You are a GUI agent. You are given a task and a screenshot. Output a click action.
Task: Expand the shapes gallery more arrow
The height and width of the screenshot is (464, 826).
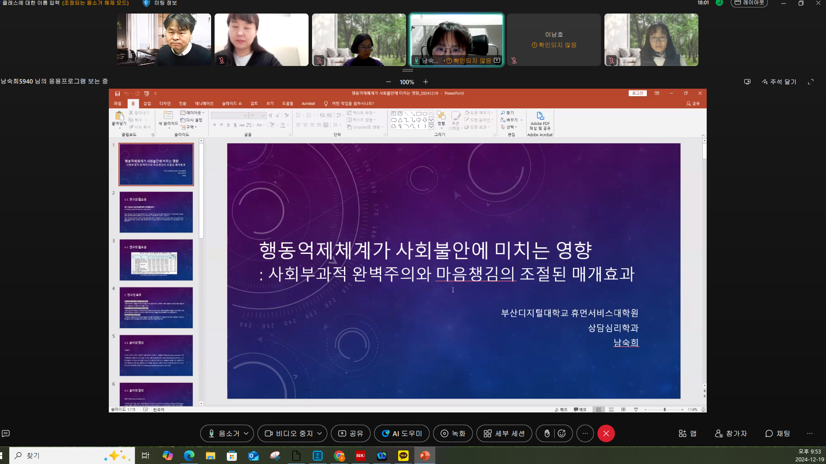431,126
